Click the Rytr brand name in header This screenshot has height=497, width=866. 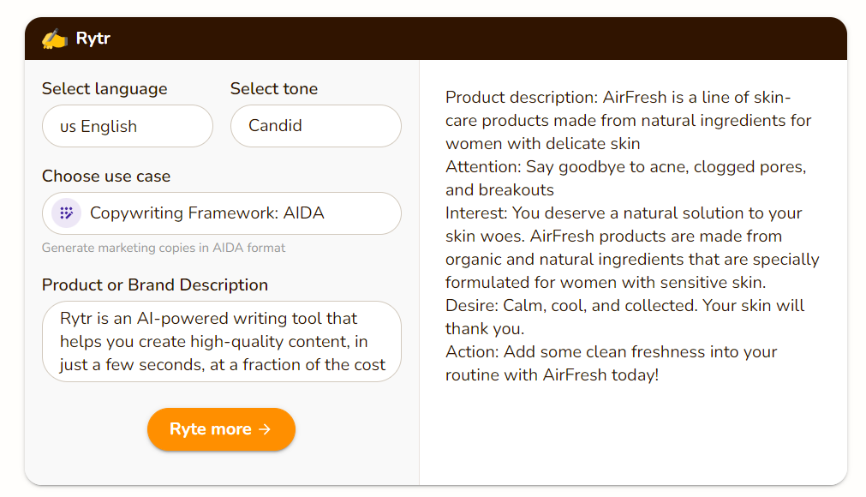(93, 38)
